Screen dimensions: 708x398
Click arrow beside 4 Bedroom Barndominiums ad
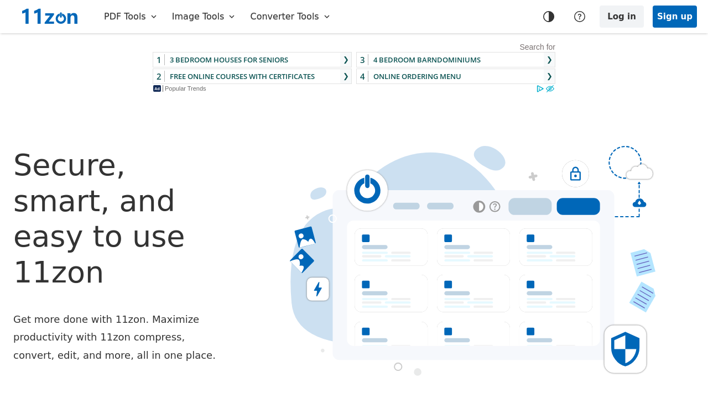point(549,60)
